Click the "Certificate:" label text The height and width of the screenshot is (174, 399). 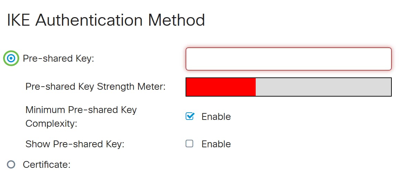pyautogui.click(x=46, y=165)
